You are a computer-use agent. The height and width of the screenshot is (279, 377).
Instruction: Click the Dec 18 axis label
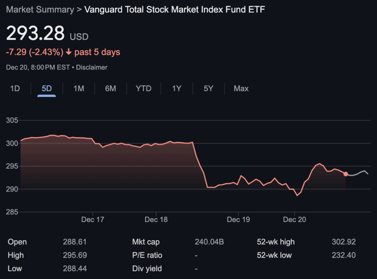(x=156, y=219)
